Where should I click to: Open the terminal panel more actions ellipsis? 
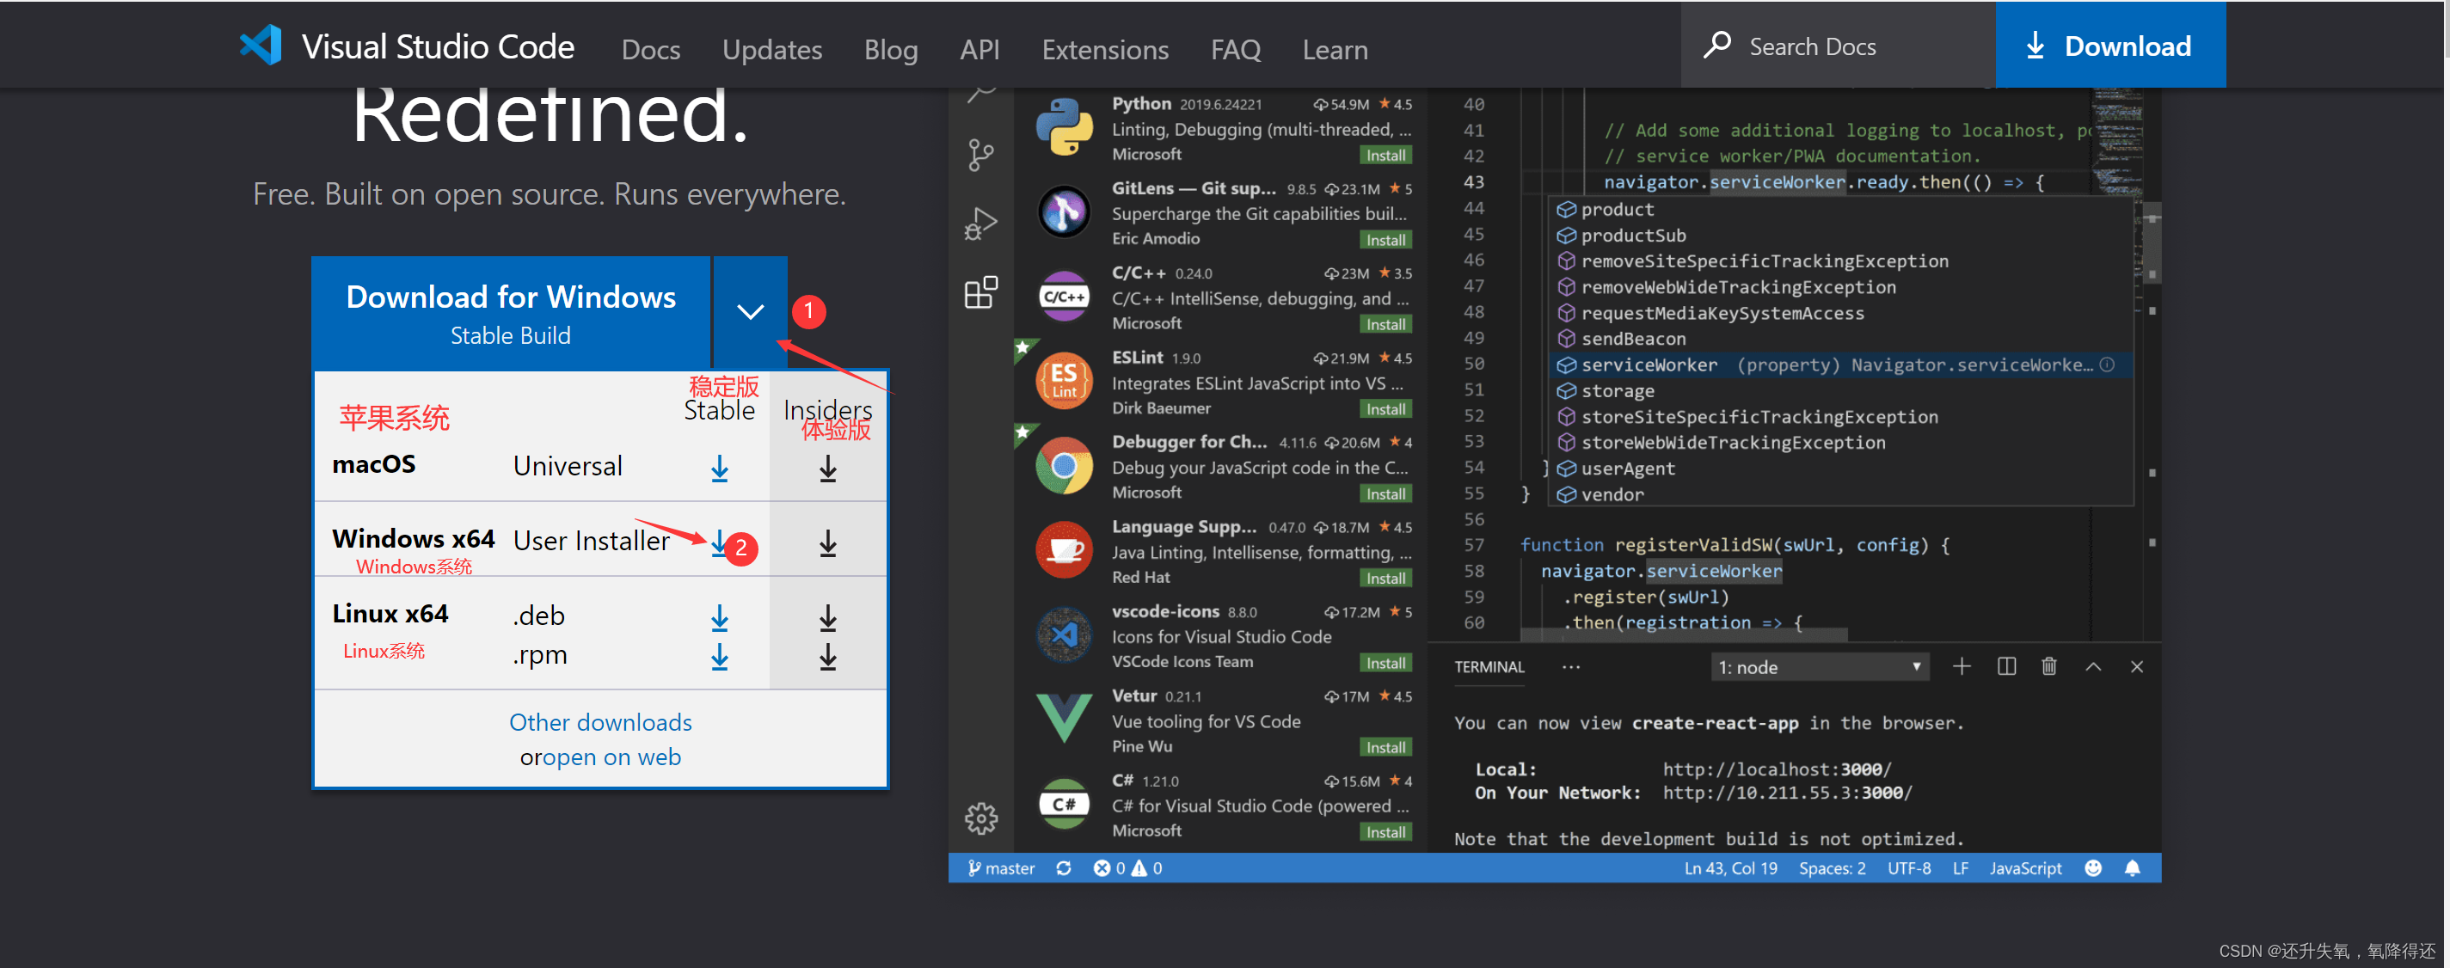coord(1570,666)
